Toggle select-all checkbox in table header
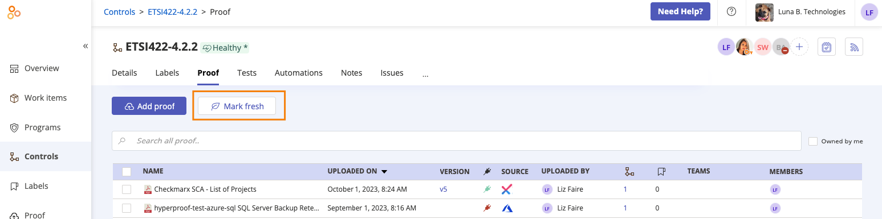The width and height of the screenshot is (882, 219). [127, 171]
